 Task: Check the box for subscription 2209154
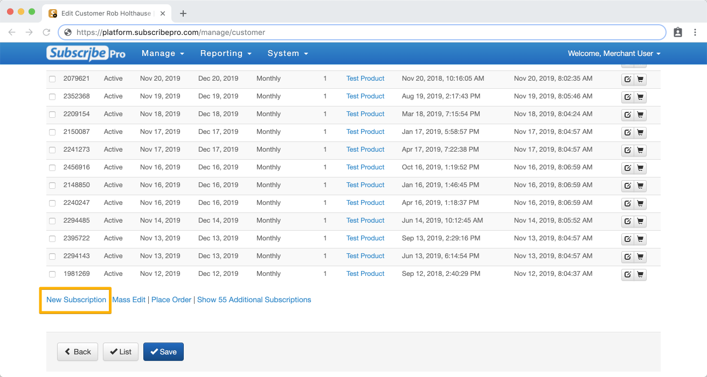[x=52, y=115]
